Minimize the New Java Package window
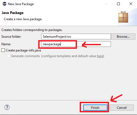 [106, 4]
